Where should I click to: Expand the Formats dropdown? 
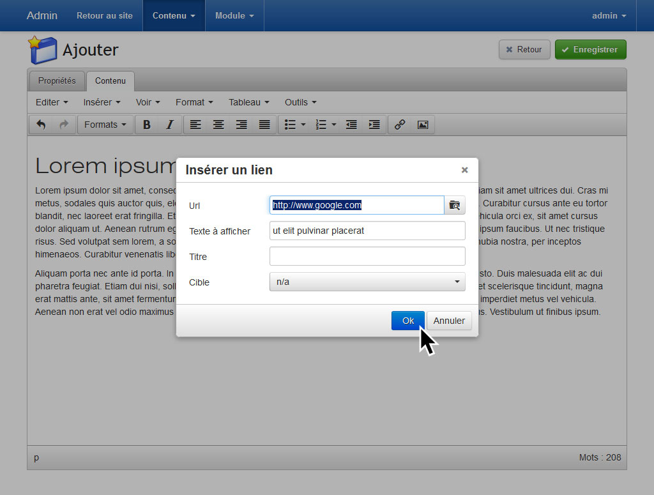click(x=105, y=125)
